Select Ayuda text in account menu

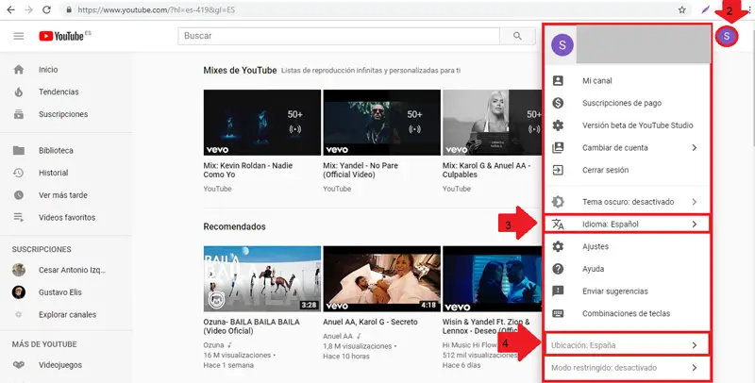(594, 269)
